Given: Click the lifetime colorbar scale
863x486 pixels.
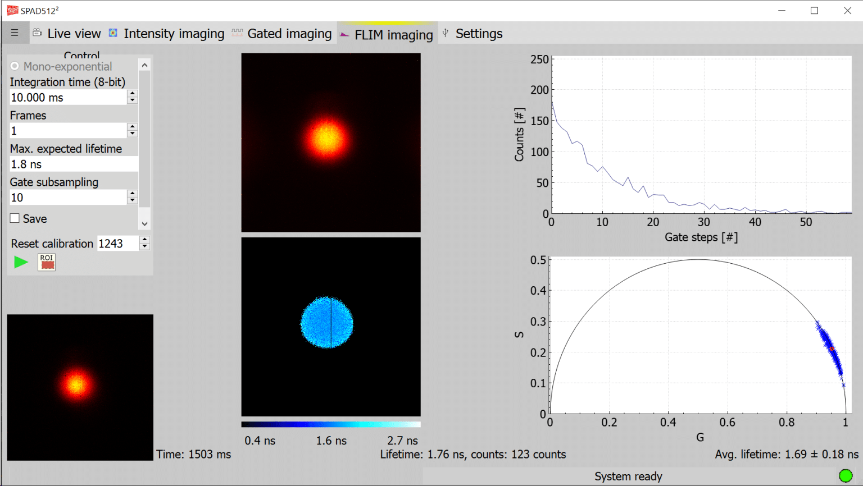Looking at the screenshot, I should tap(330, 424).
